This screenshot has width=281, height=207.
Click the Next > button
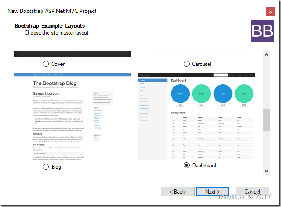[212, 192]
